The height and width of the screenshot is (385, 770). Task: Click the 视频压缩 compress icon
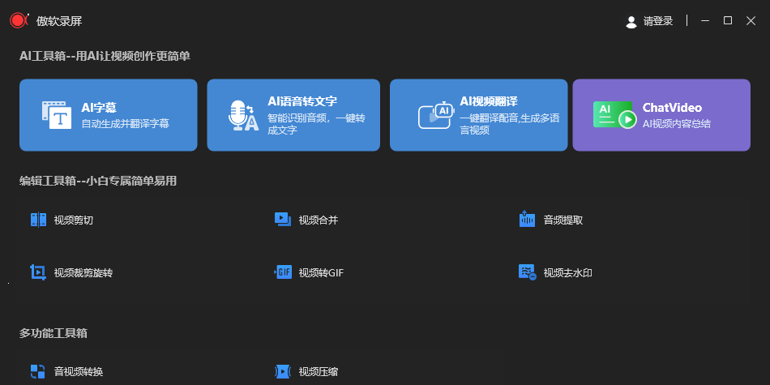pyautogui.click(x=283, y=371)
